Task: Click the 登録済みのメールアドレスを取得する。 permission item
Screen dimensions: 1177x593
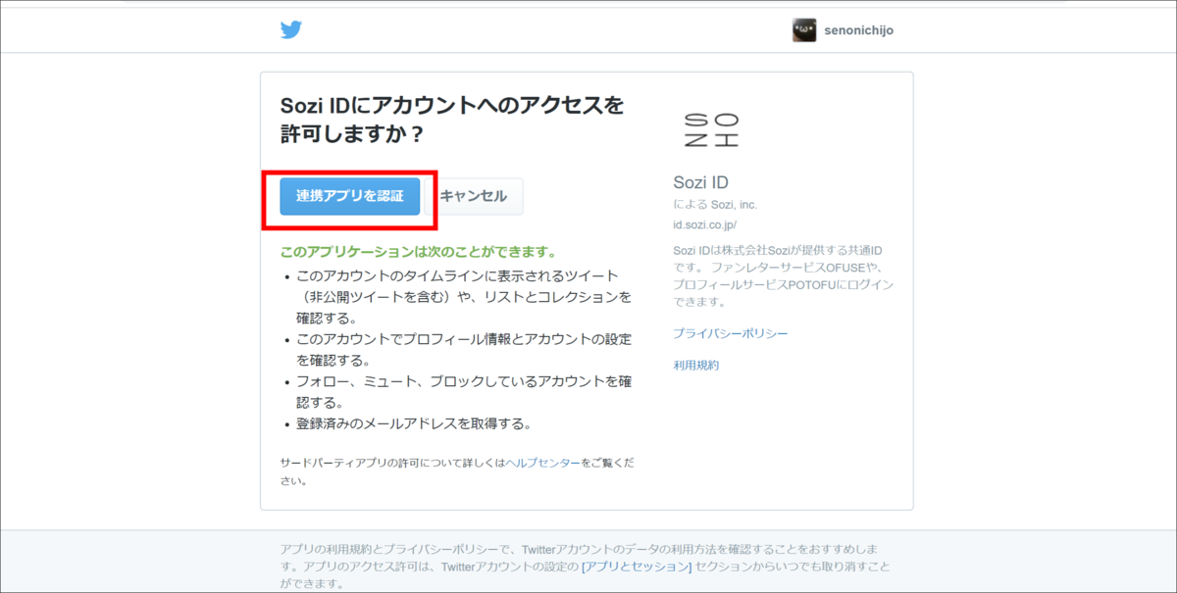Action: click(414, 424)
